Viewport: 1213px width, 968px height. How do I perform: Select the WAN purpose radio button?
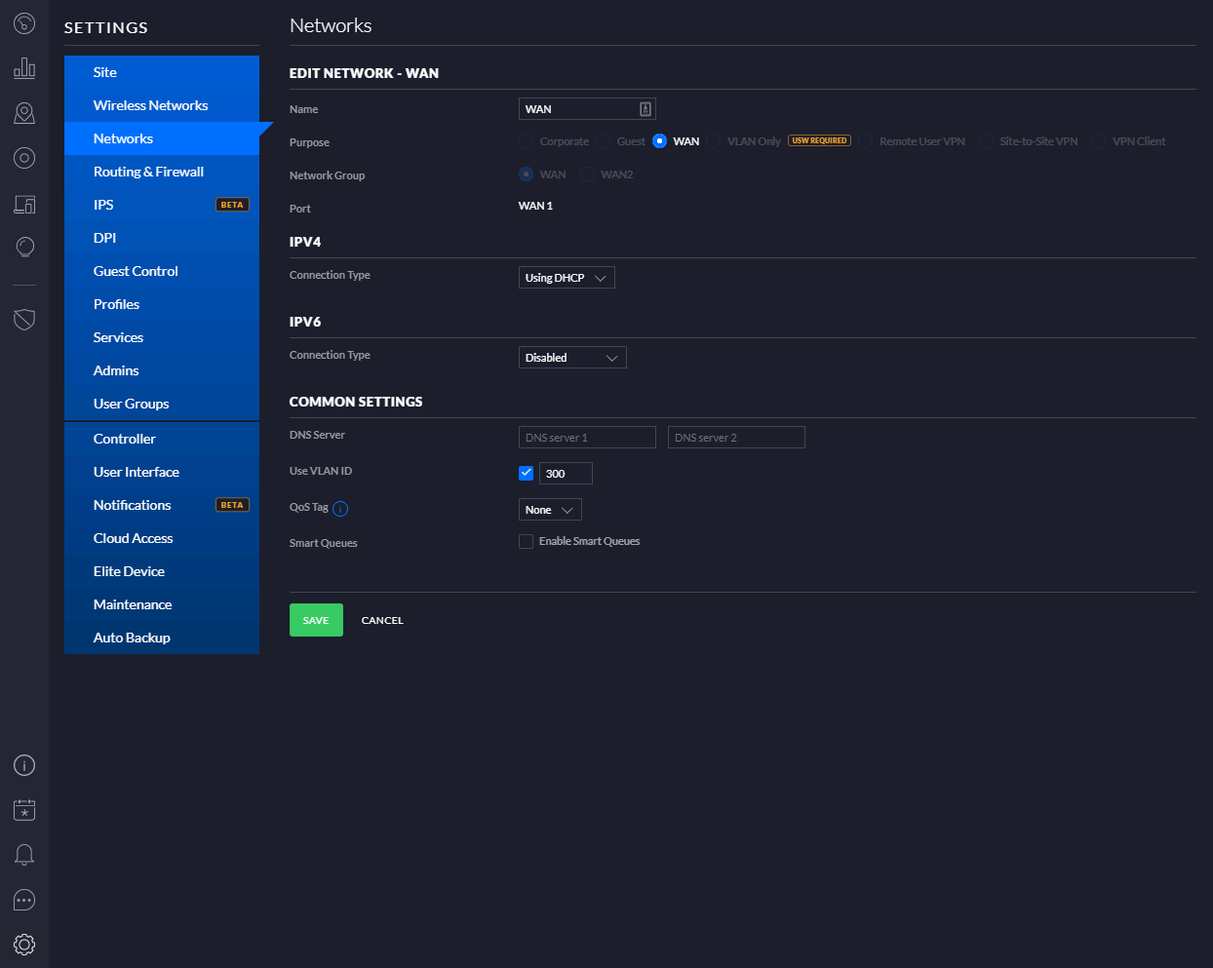click(x=659, y=141)
